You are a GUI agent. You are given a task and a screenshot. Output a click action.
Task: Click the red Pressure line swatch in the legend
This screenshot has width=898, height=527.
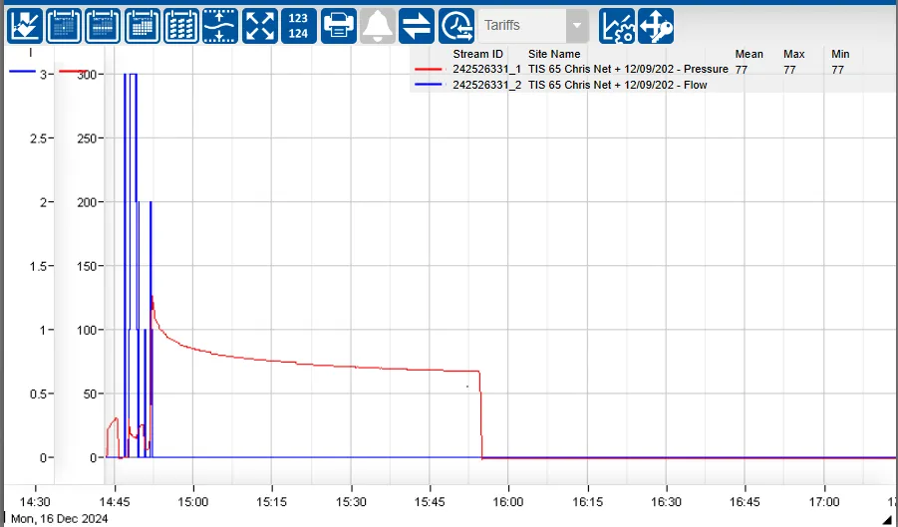coord(428,69)
